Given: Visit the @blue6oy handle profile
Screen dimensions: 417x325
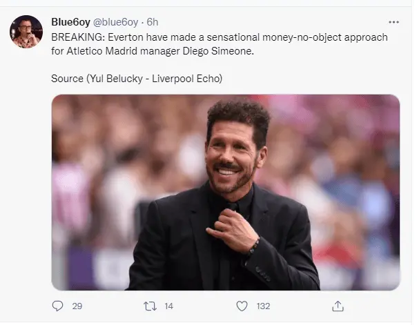Looking at the screenshot, I should [113, 21].
